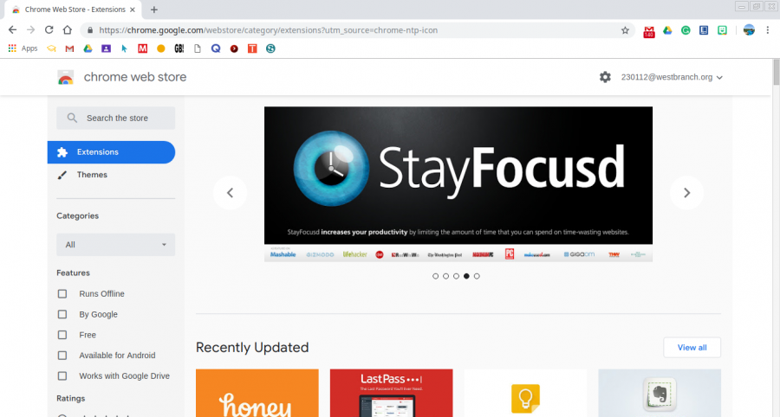Open the Chrome profile avatar

749,30
